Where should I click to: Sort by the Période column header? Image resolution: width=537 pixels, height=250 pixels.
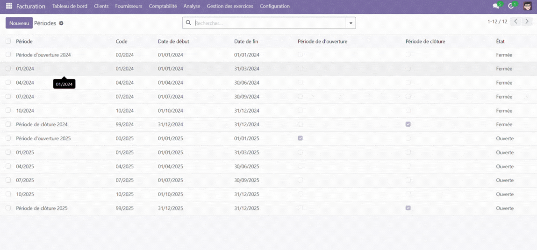tap(24, 42)
